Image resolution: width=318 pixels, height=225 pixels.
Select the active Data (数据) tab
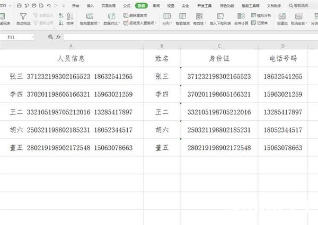pyautogui.click(x=142, y=6)
